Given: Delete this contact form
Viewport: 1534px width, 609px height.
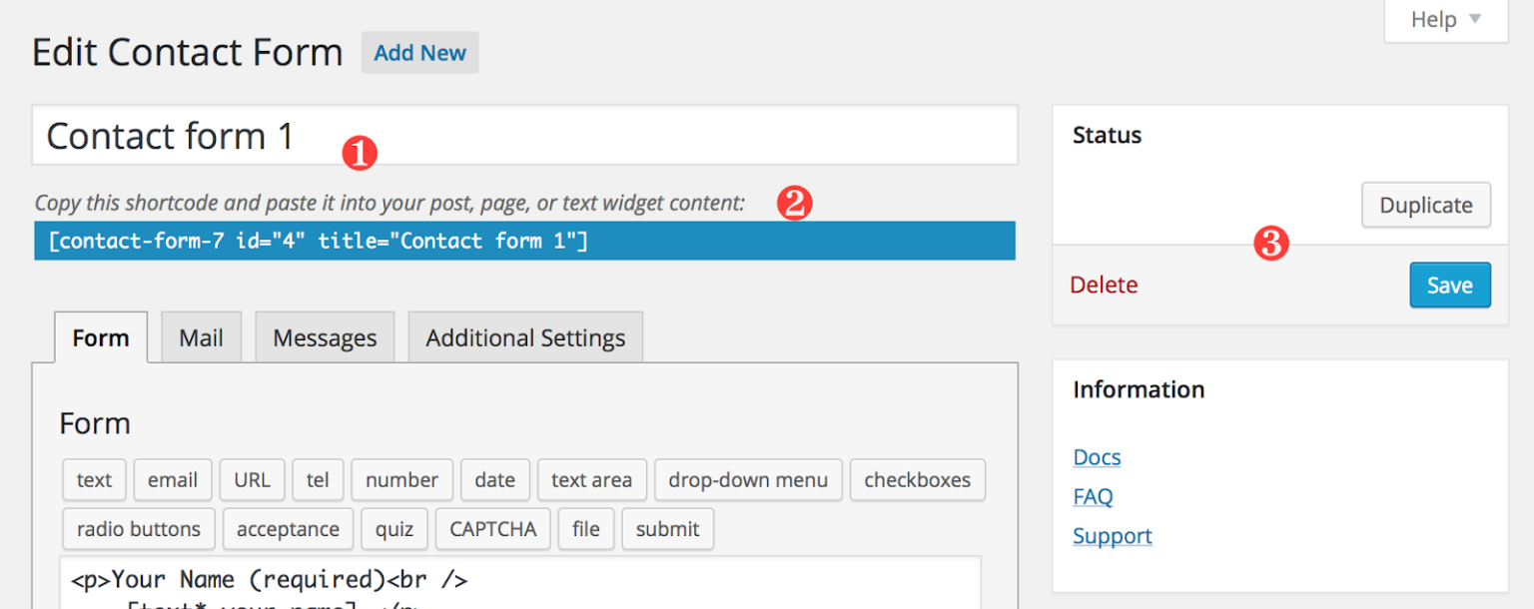Looking at the screenshot, I should pyautogui.click(x=1104, y=285).
